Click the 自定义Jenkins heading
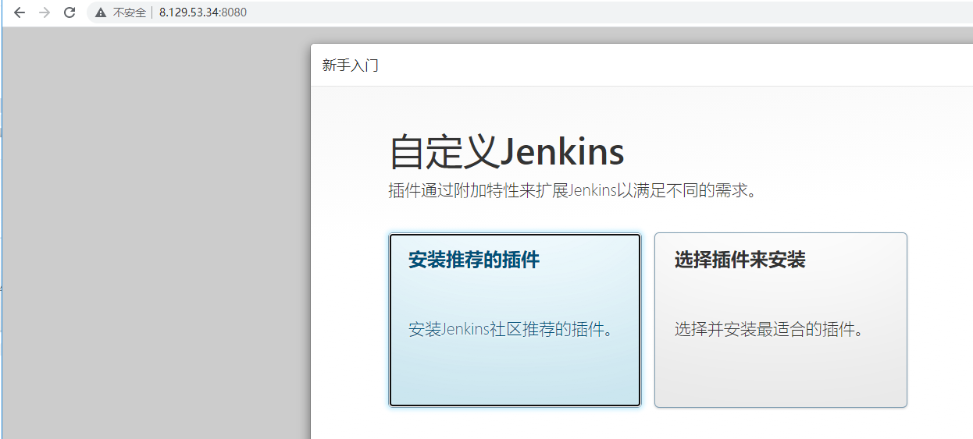The height and width of the screenshot is (439, 973). 507,152
